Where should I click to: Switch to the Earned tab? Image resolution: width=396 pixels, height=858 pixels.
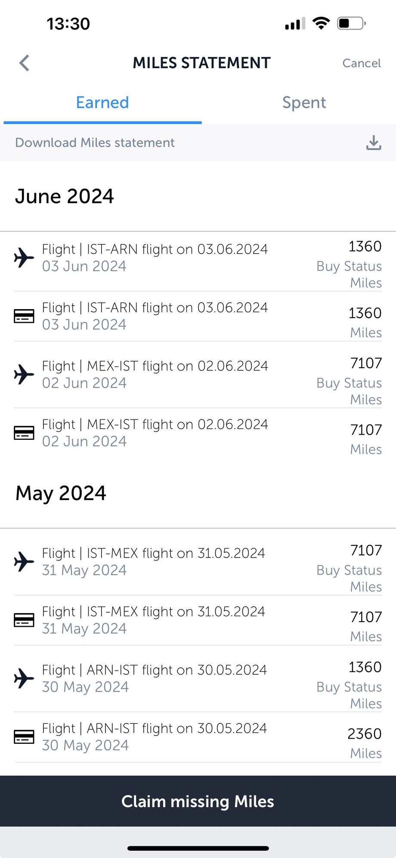point(102,103)
